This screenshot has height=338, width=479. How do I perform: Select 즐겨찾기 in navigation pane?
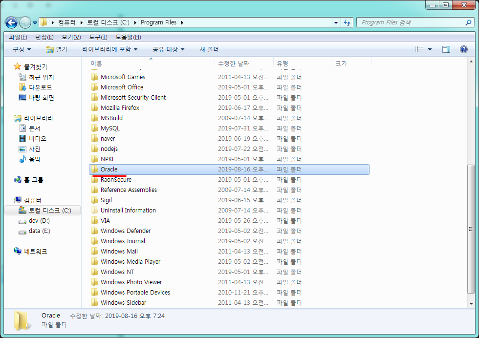click(35, 67)
